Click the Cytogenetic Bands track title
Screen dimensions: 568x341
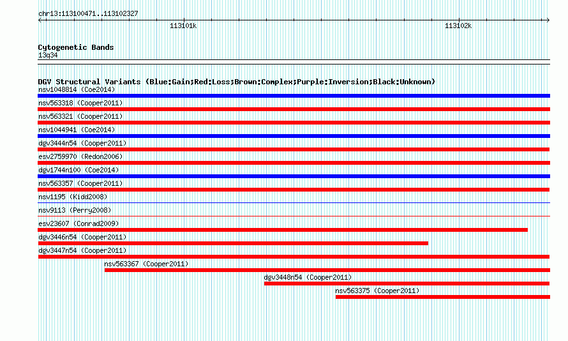pyautogui.click(x=76, y=47)
